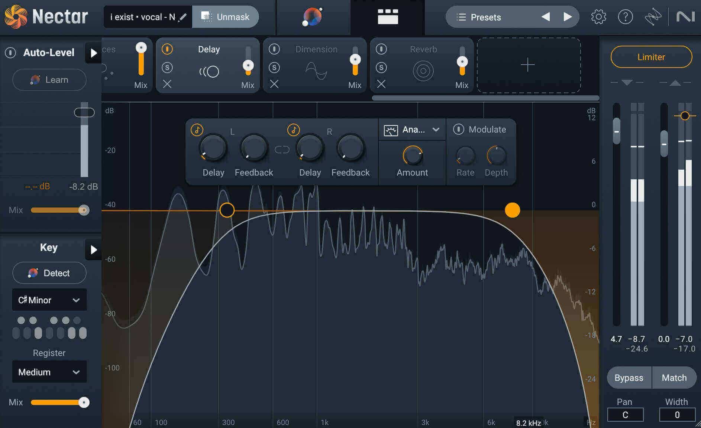Click the Native Instruments logo icon
Image resolution: width=701 pixels, height=428 pixels.
coord(685,17)
